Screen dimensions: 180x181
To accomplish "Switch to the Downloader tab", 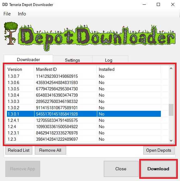I will coord(29,59).
